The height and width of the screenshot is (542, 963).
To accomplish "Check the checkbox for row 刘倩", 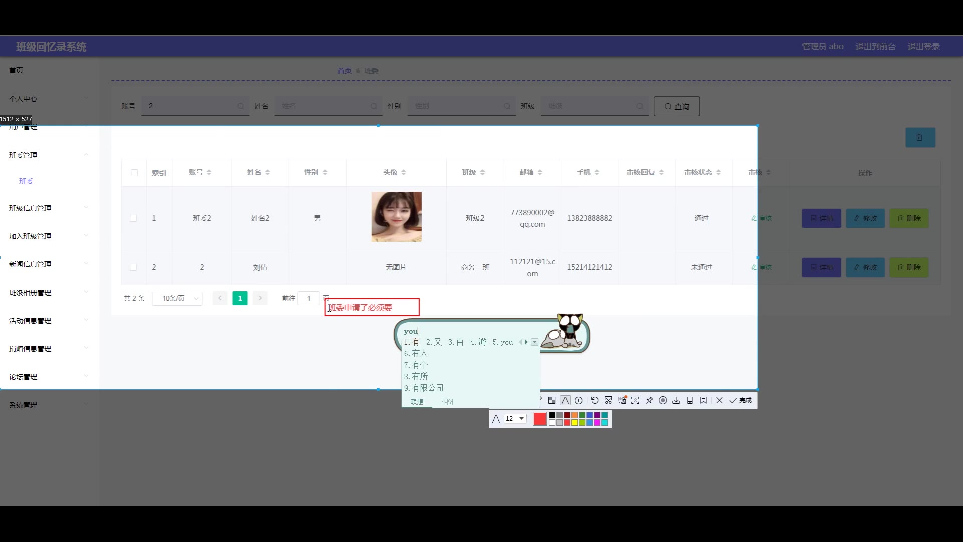I will [133, 267].
